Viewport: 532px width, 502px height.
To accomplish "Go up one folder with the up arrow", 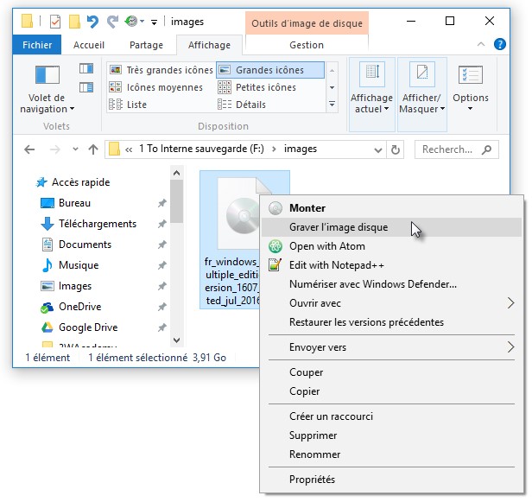I will [93, 149].
